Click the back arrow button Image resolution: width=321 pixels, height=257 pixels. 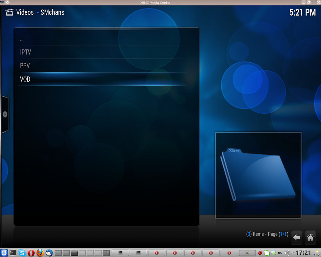tap(296, 237)
